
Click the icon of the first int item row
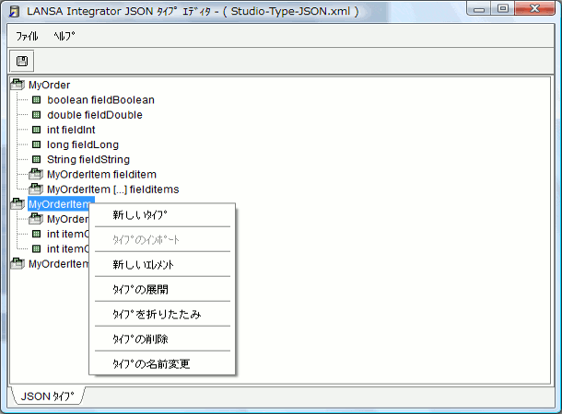click(36, 234)
